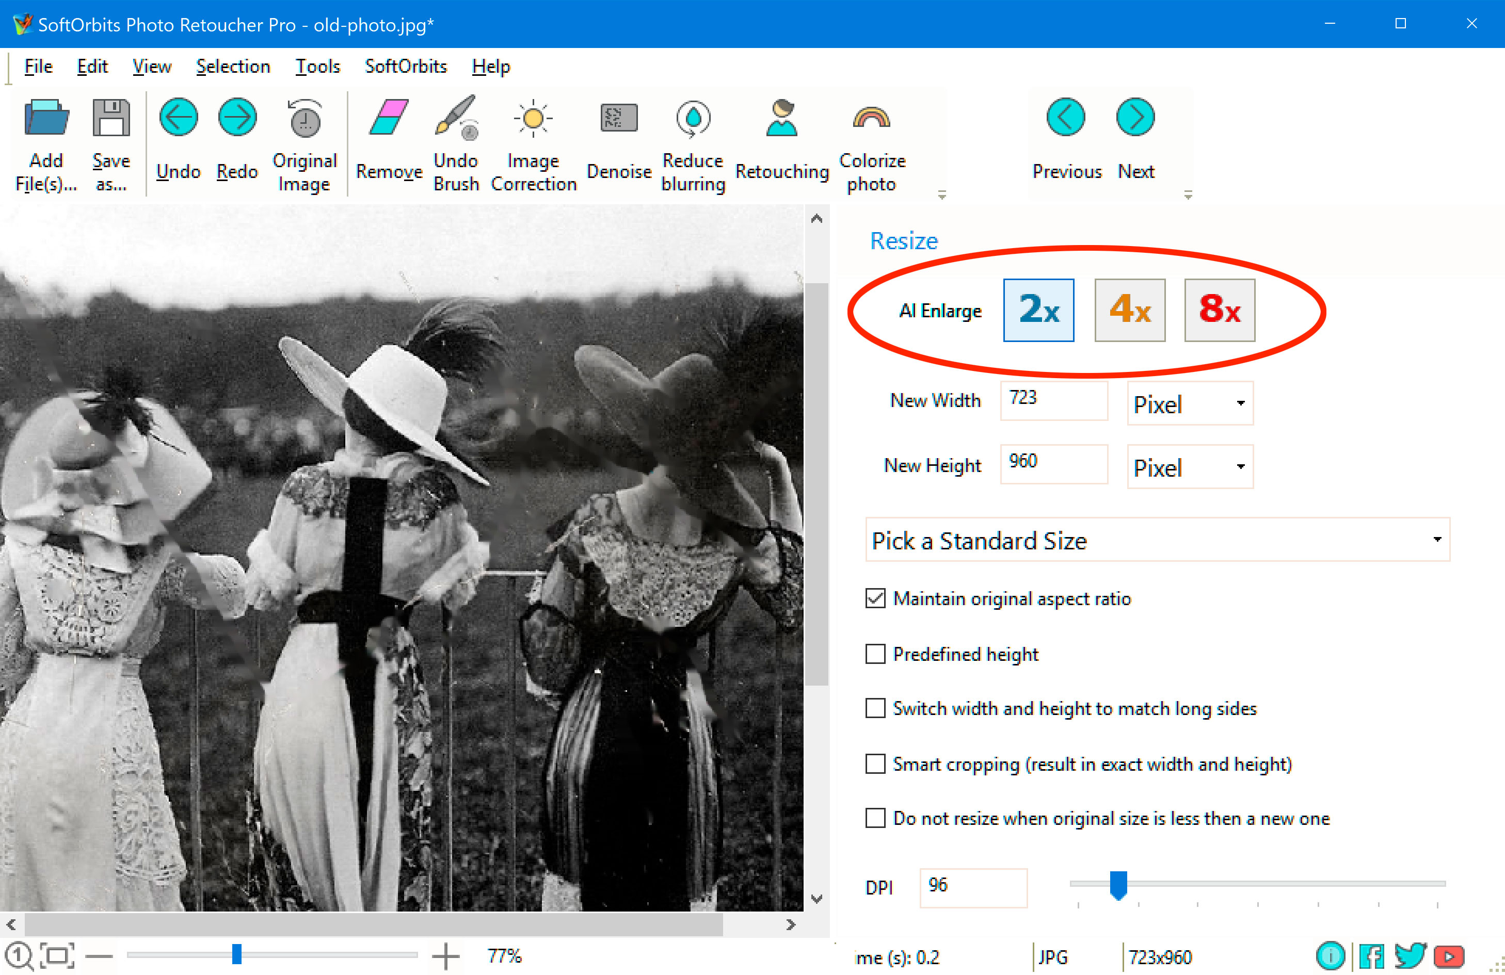The height and width of the screenshot is (975, 1505).
Task: Enable Predefined height option
Action: pos(875,655)
